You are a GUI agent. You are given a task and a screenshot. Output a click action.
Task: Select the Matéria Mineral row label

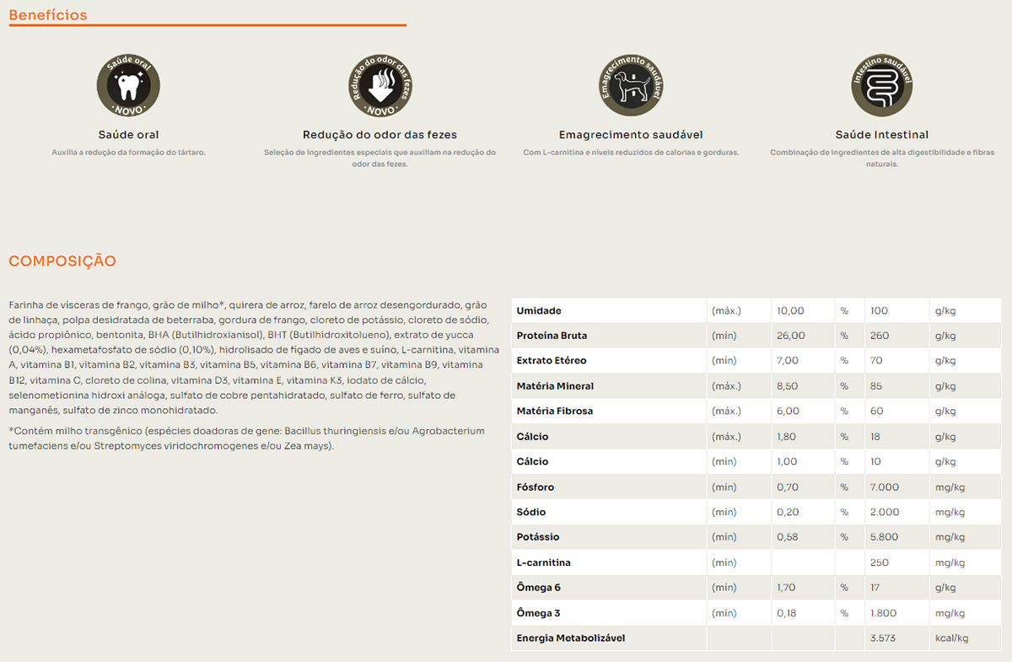pyautogui.click(x=555, y=386)
